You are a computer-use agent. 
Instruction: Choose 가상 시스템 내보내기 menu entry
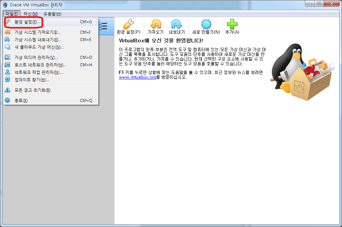tap(51, 40)
